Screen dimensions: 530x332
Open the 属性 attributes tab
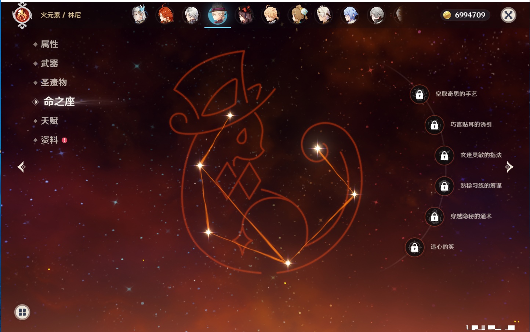tap(49, 44)
